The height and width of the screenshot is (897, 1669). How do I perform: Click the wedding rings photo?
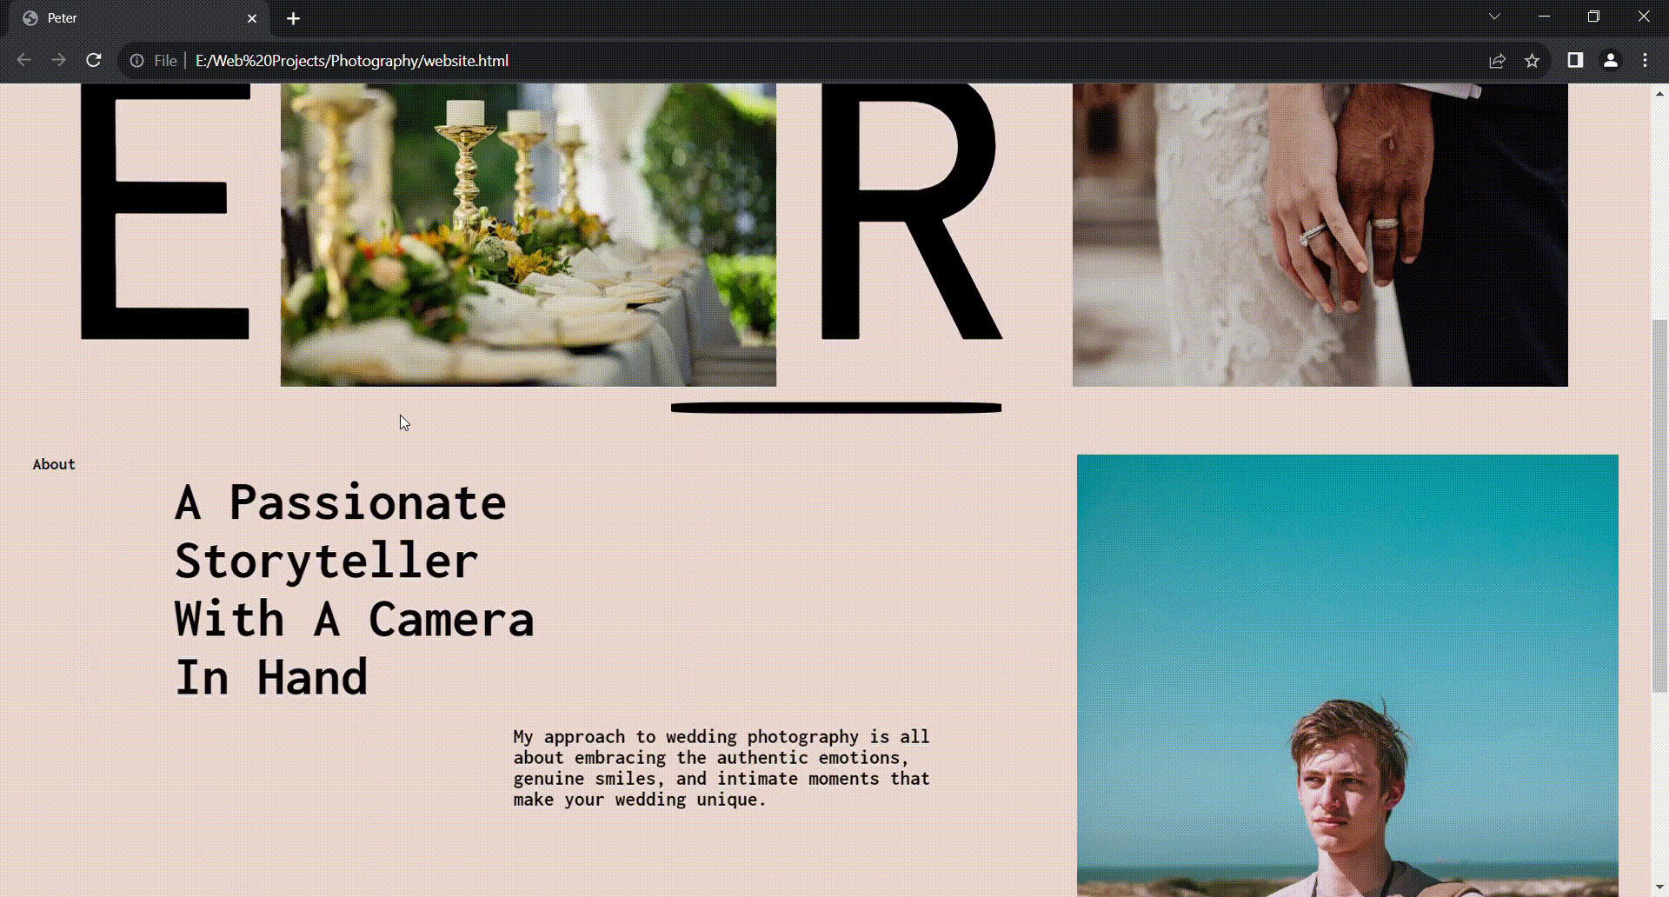coord(1320,233)
